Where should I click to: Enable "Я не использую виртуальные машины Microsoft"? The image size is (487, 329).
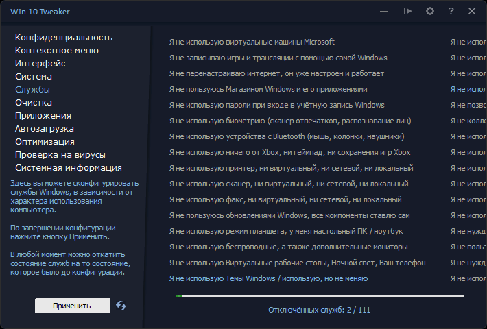coord(252,42)
